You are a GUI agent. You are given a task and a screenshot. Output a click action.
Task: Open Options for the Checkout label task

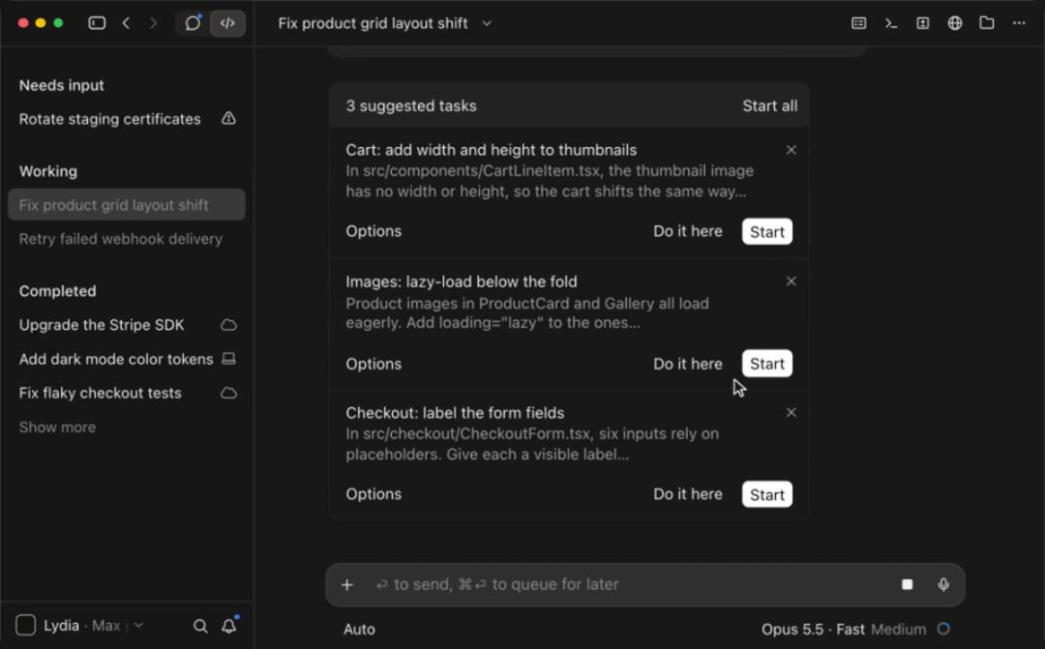pyautogui.click(x=373, y=494)
